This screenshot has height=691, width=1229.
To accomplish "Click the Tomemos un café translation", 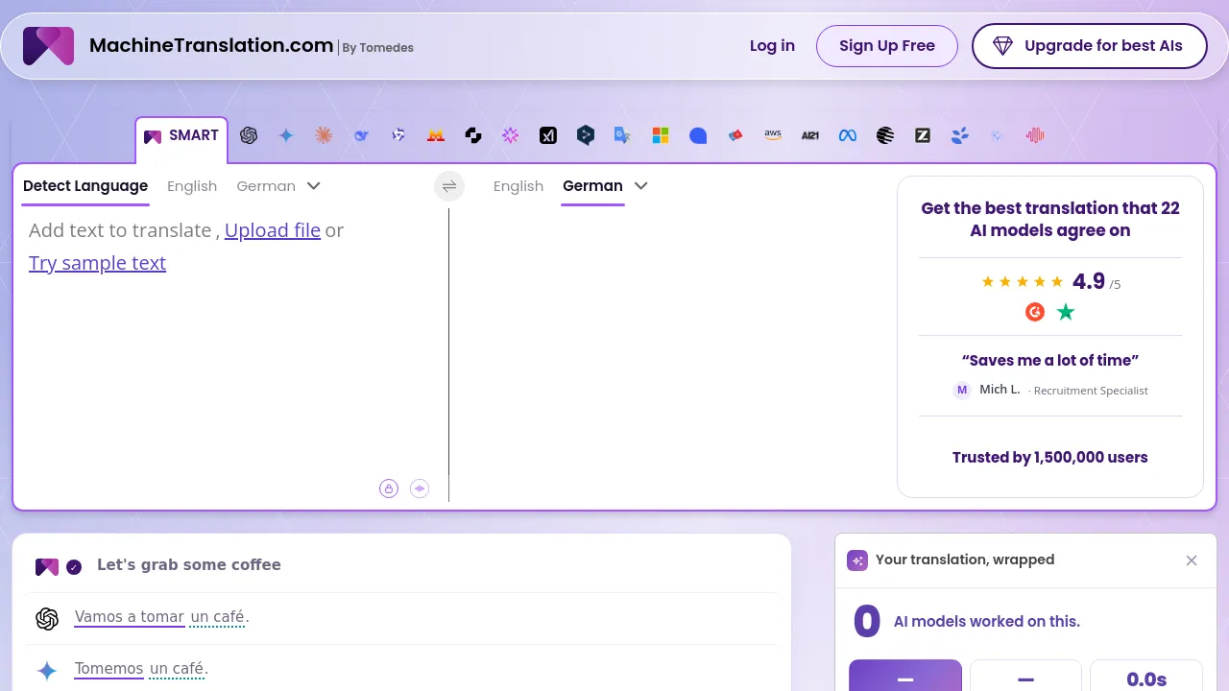I will point(141,669).
